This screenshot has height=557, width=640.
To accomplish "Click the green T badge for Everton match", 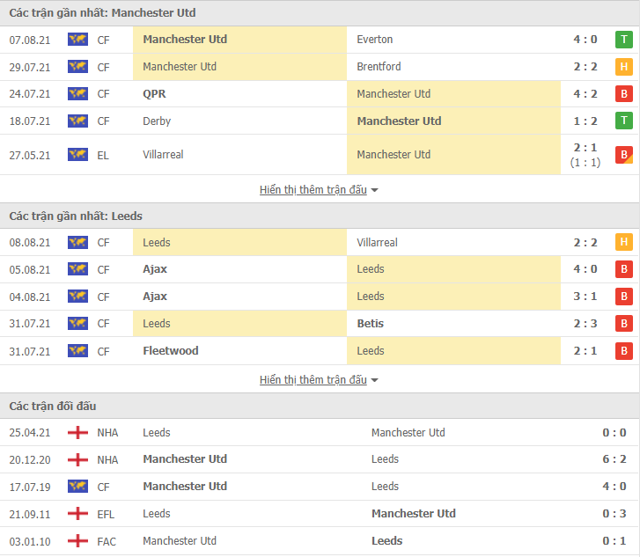I will click(623, 40).
